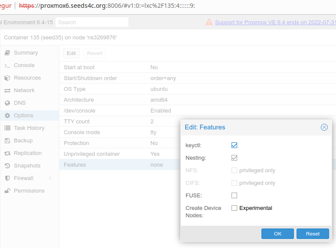Select the Snapshots history icon
Image resolution: width=336 pixels, height=248 pixels.
pyautogui.click(x=7, y=166)
